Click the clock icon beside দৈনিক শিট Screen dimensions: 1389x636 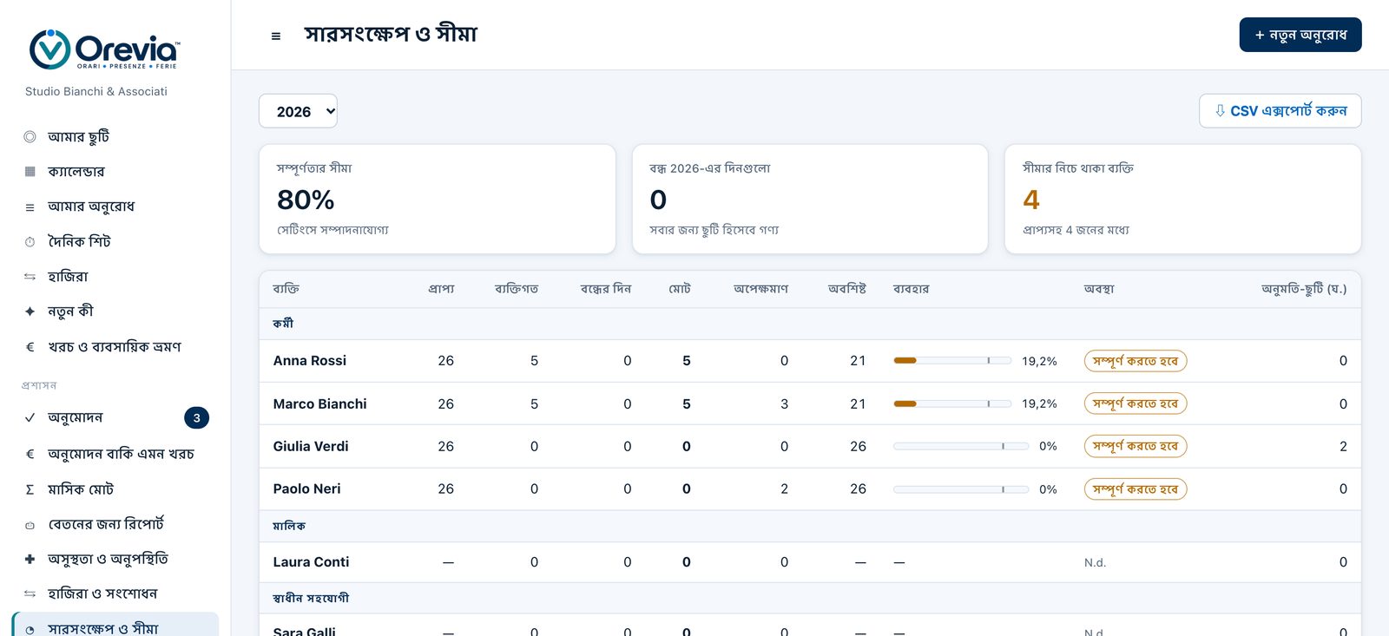[30, 242]
